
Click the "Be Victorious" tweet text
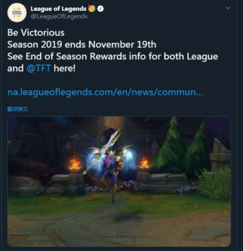click(36, 32)
